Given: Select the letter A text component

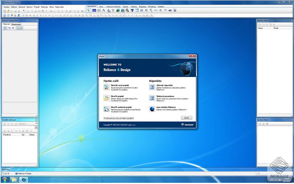Looking at the screenshot, I should [104, 11].
